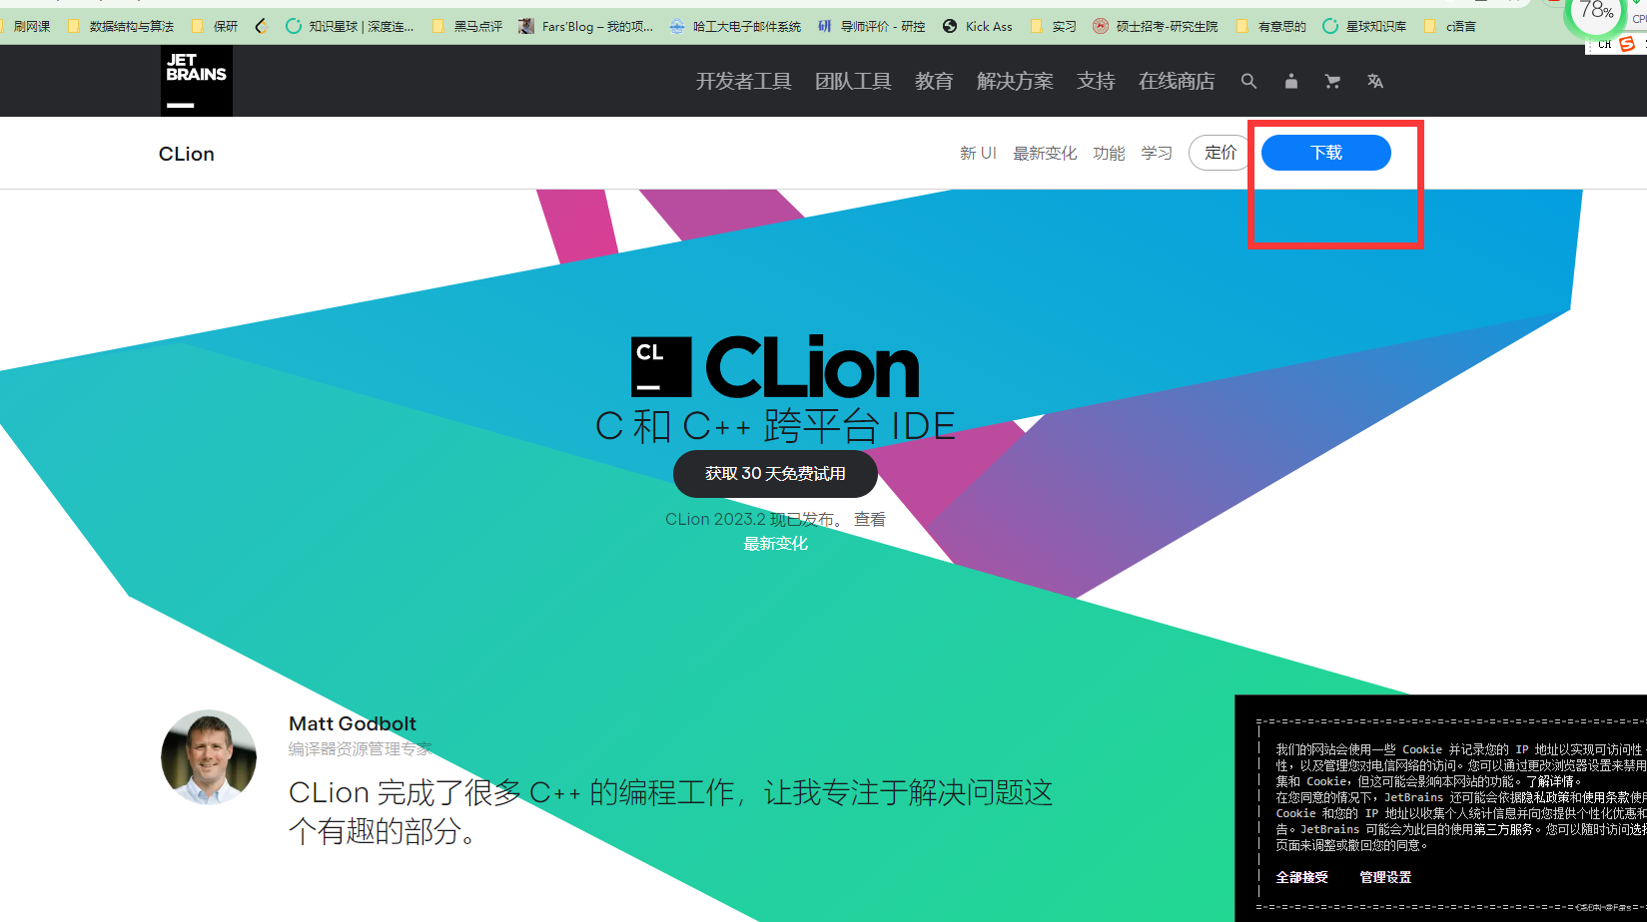Image resolution: width=1647 pixels, height=922 pixels.
Task: Open the white 最新变化 link
Action: (x=775, y=544)
